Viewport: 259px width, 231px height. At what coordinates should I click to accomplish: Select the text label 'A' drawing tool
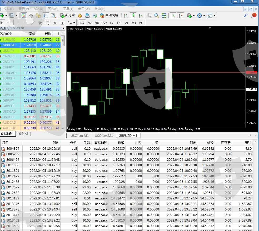(55, 23)
